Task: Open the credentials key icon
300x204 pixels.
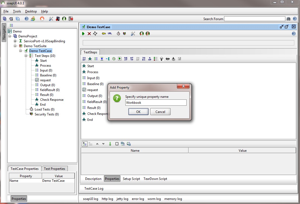Action: [x=104, y=34]
